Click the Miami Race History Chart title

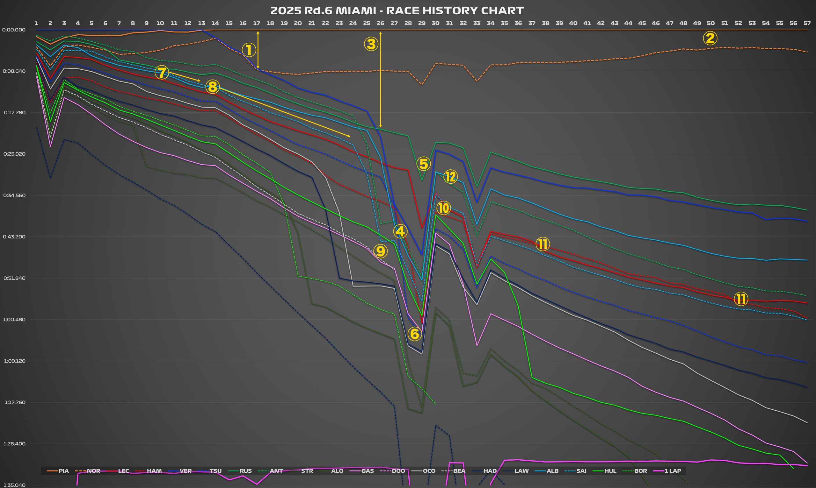tap(397, 11)
